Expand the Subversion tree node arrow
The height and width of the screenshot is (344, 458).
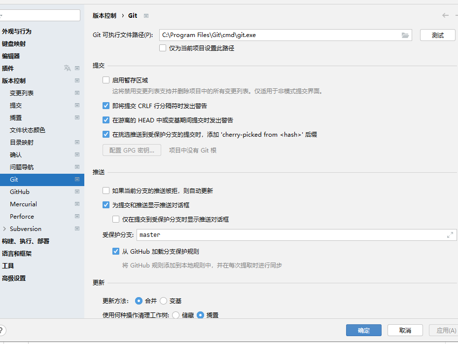point(4,229)
